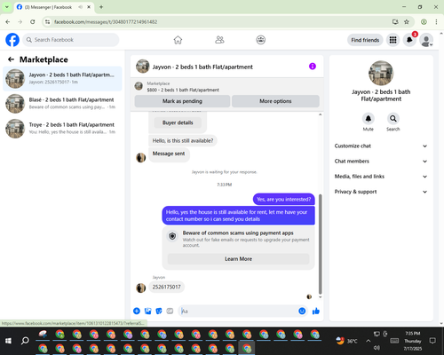Go back with the Marketplace back arrow

point(11,59)
